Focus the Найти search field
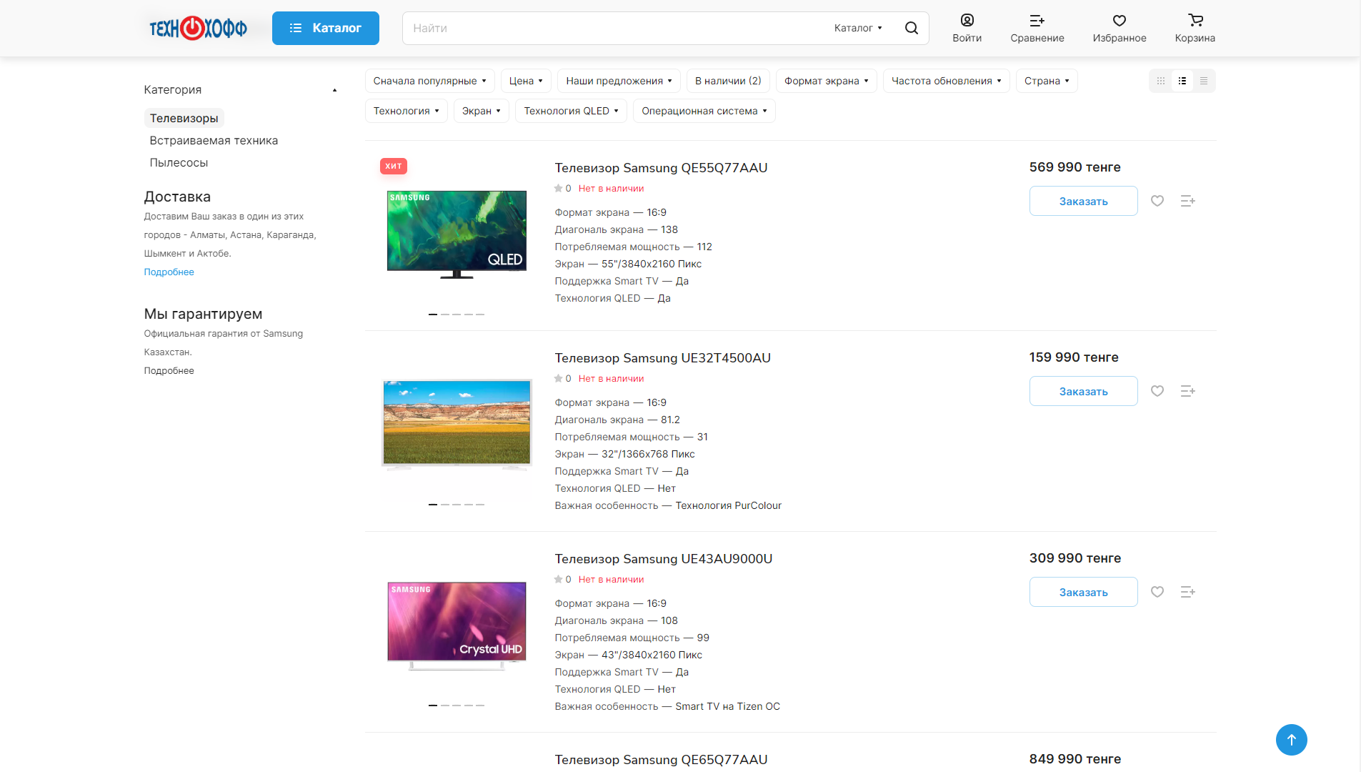This screenshot has height=772, width=1361. [614, 28]
